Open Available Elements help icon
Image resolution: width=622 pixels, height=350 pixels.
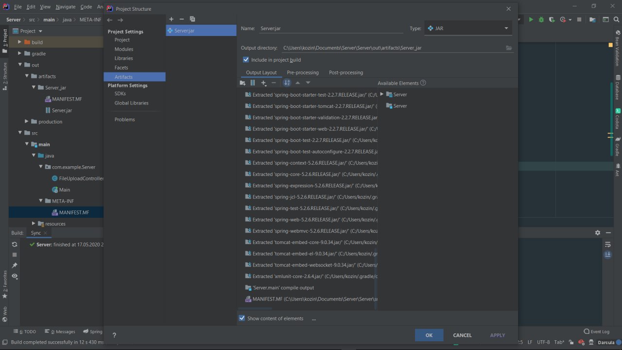pyautogui.click(x=423, y=83)
